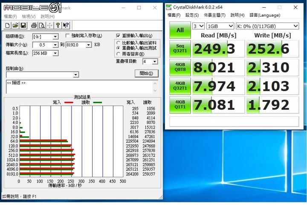
Task: Click the Write [MB/s] column header
Action: pyautogui.click(x=272, y=35)
